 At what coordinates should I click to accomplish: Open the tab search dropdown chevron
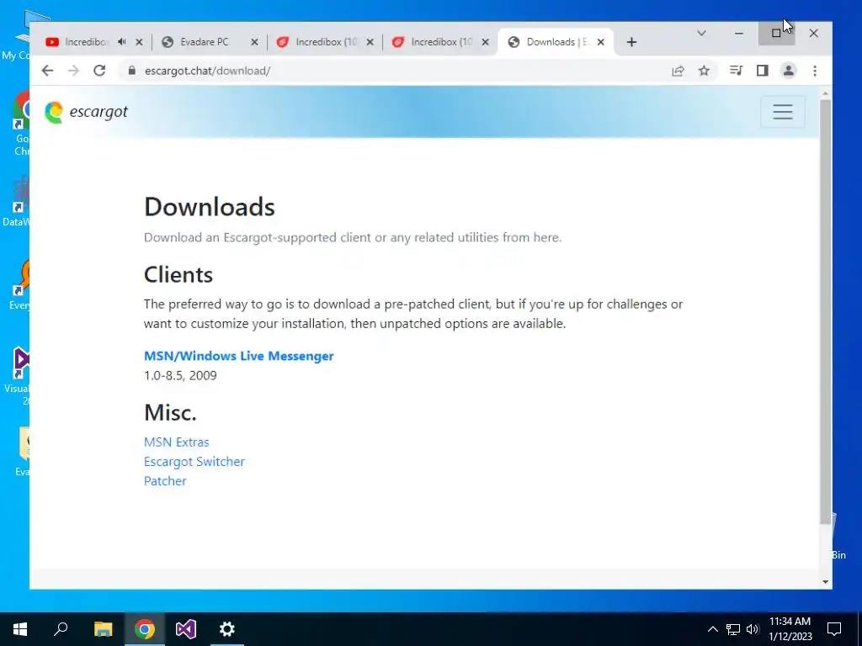(x=701, y=34)
